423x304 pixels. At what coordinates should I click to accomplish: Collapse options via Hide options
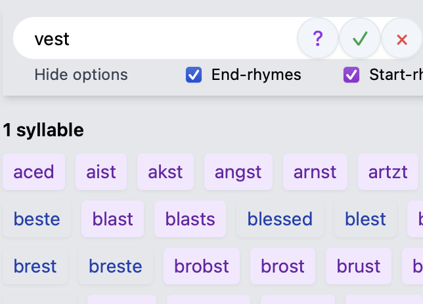(81, 75)
